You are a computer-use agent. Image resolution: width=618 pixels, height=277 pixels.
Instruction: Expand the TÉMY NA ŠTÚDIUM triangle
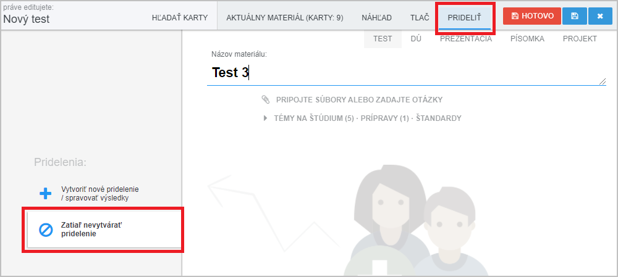(x=266, y=118)
